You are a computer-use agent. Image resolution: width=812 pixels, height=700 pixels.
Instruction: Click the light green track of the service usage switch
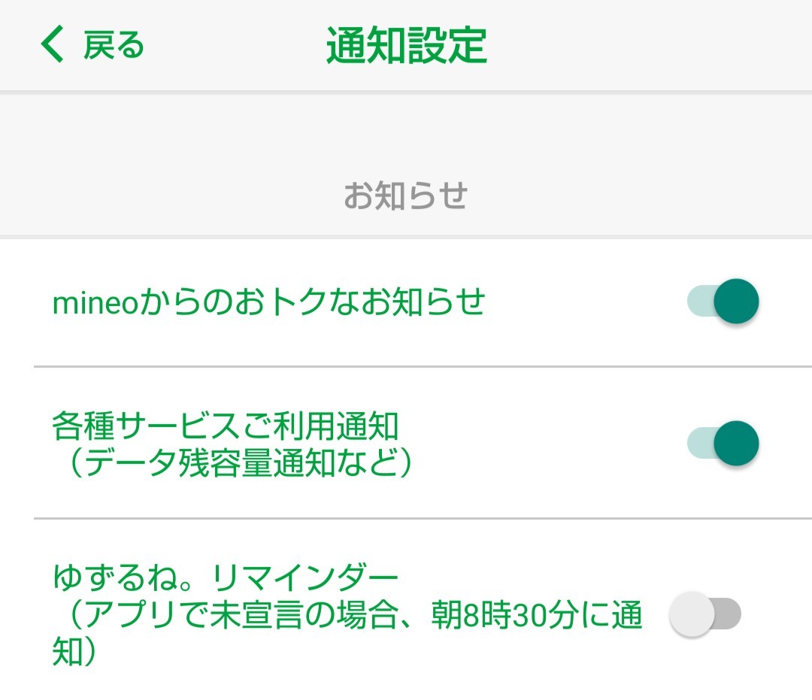click(x=698, y=443)
